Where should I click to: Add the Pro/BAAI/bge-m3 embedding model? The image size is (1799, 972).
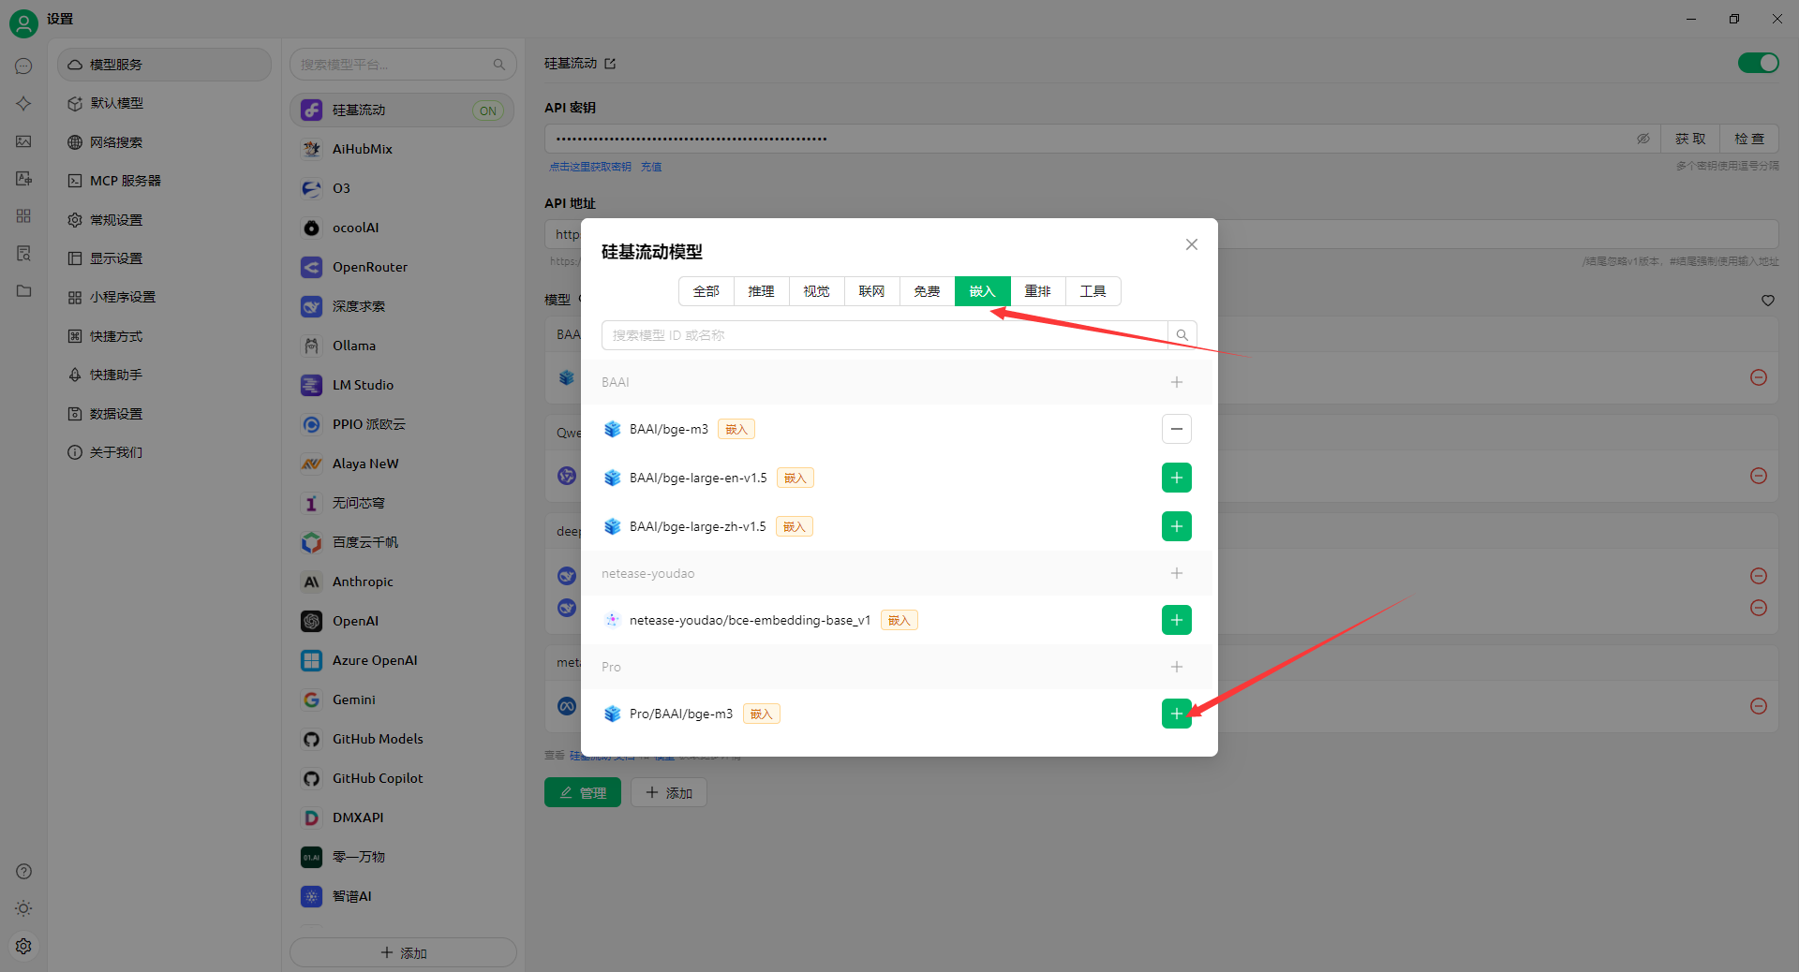tap(1176, 714)
